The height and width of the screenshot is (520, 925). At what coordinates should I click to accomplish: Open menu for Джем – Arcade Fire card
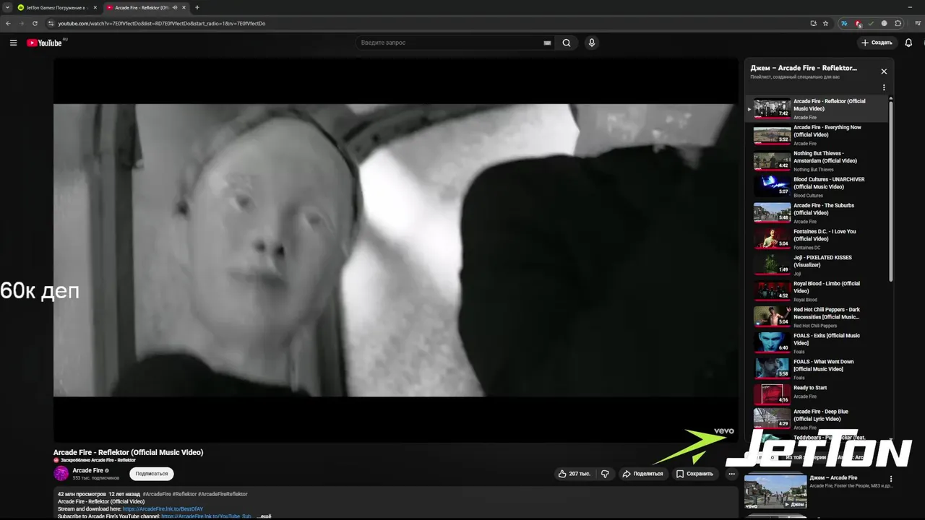coord(891,479)
